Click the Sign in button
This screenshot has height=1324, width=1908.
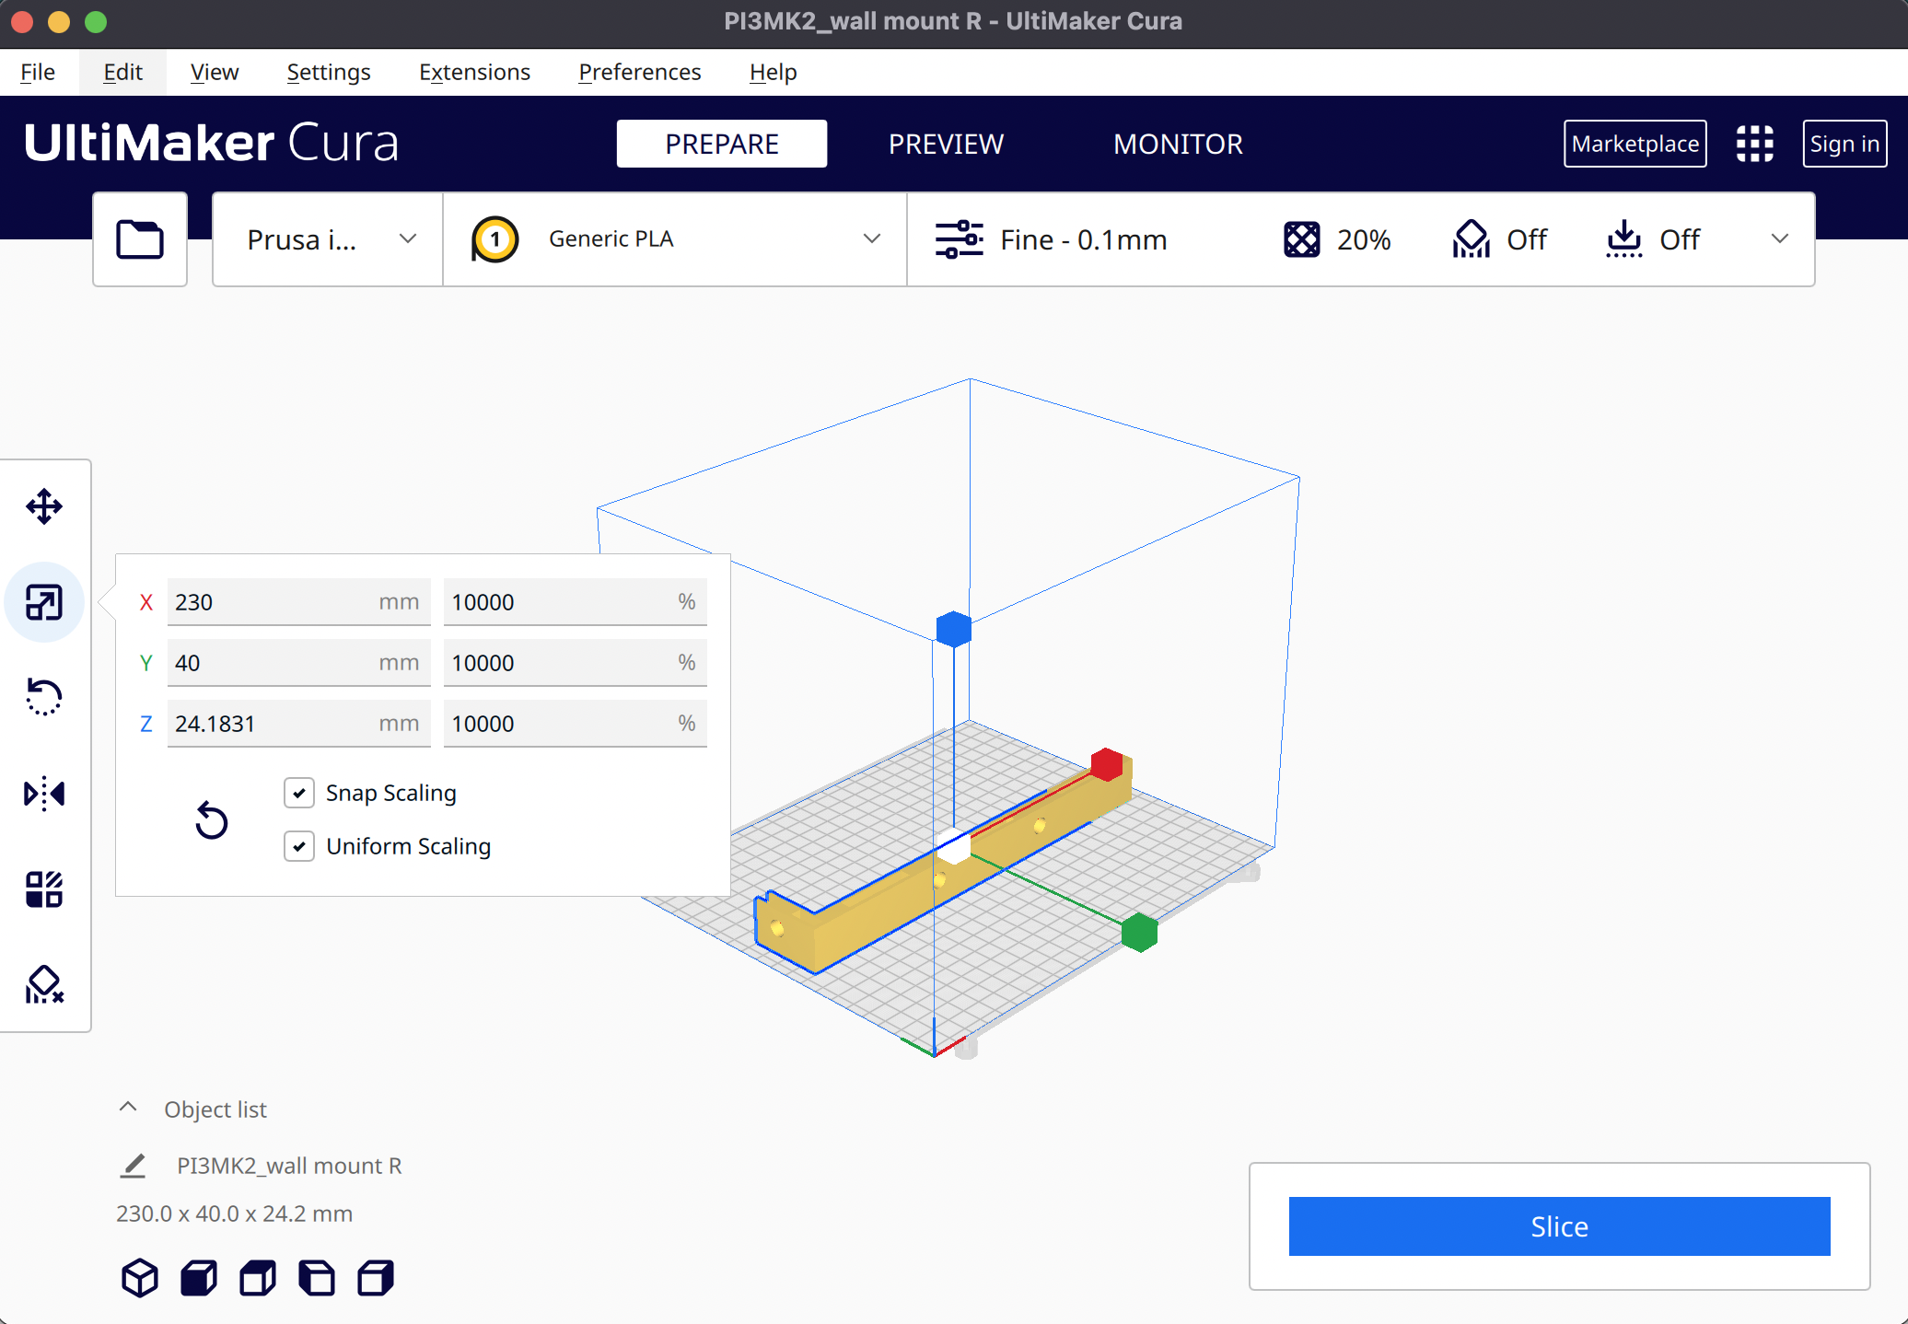point(1844,144)
